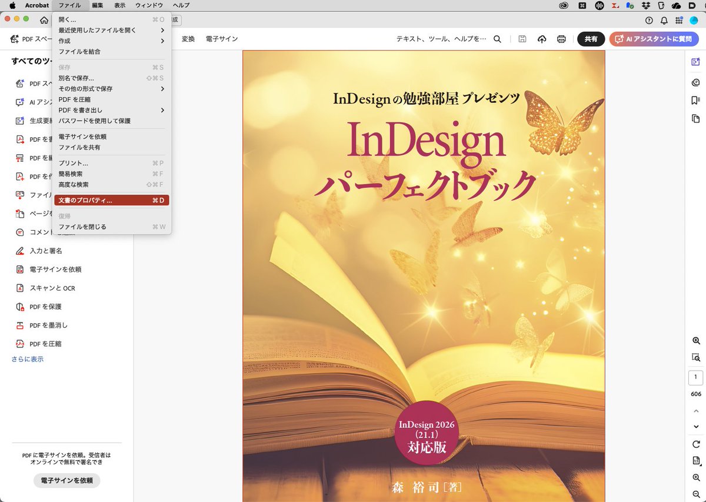The height and width of the screenshot is (502, 706).
Task: Click the page fit display icon
Action: click(x=696, y=461)
